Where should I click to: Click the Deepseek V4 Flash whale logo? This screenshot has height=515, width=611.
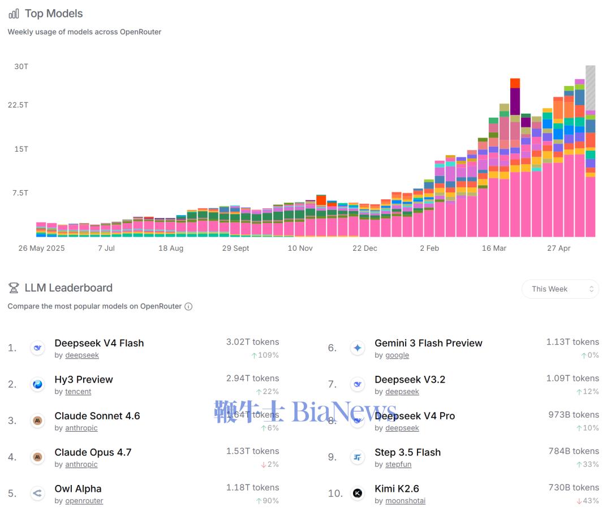point(37,347)
